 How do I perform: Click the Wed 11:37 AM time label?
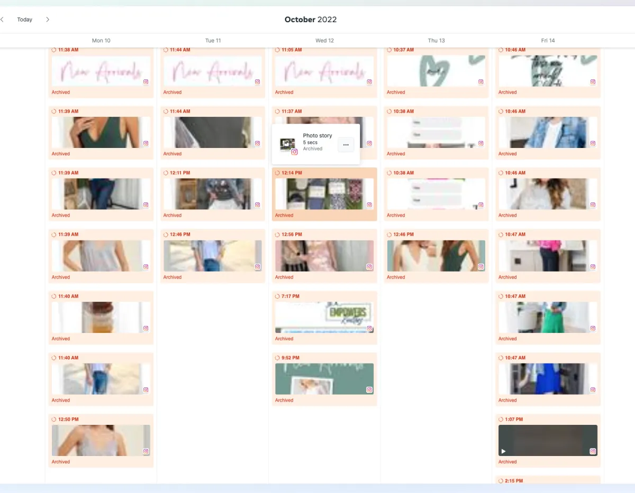click(x=292, y=111)
